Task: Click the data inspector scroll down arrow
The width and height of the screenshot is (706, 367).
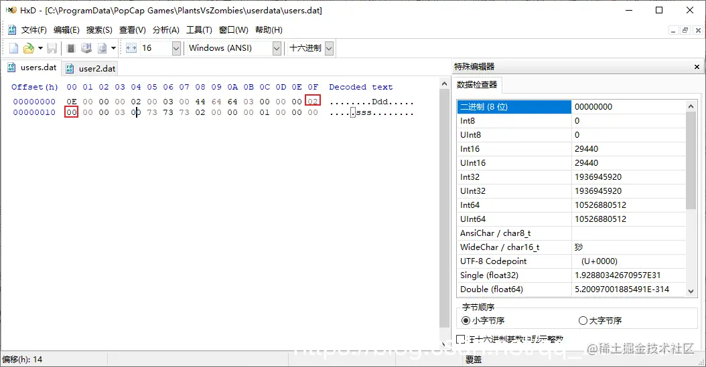Action: click(x=691, y=291)
